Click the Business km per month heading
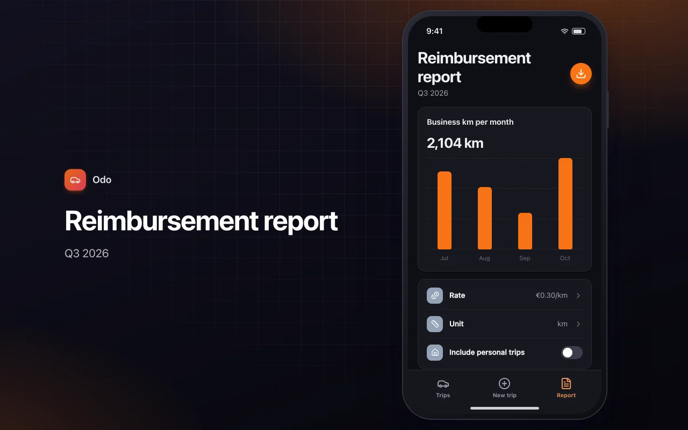 tap(470, 122)
